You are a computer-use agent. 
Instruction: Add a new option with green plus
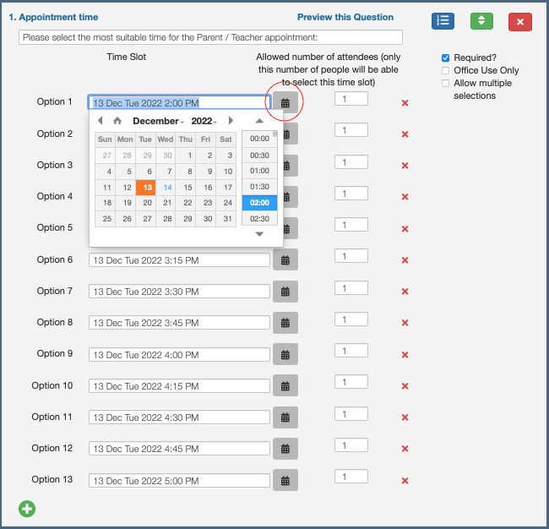(x=27, y=508)
